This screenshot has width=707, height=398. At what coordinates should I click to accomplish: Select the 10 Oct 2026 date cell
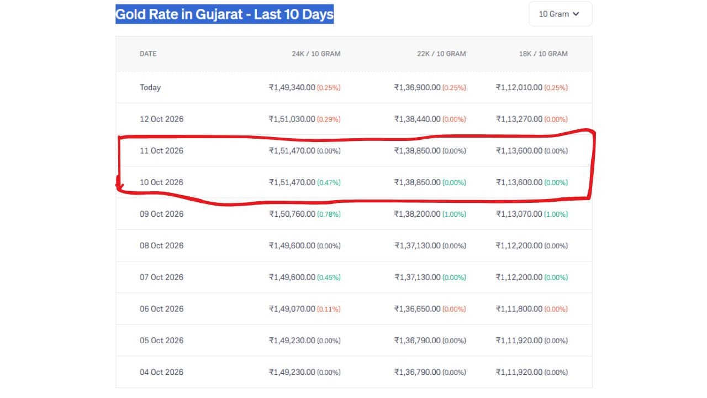point(161,182)
